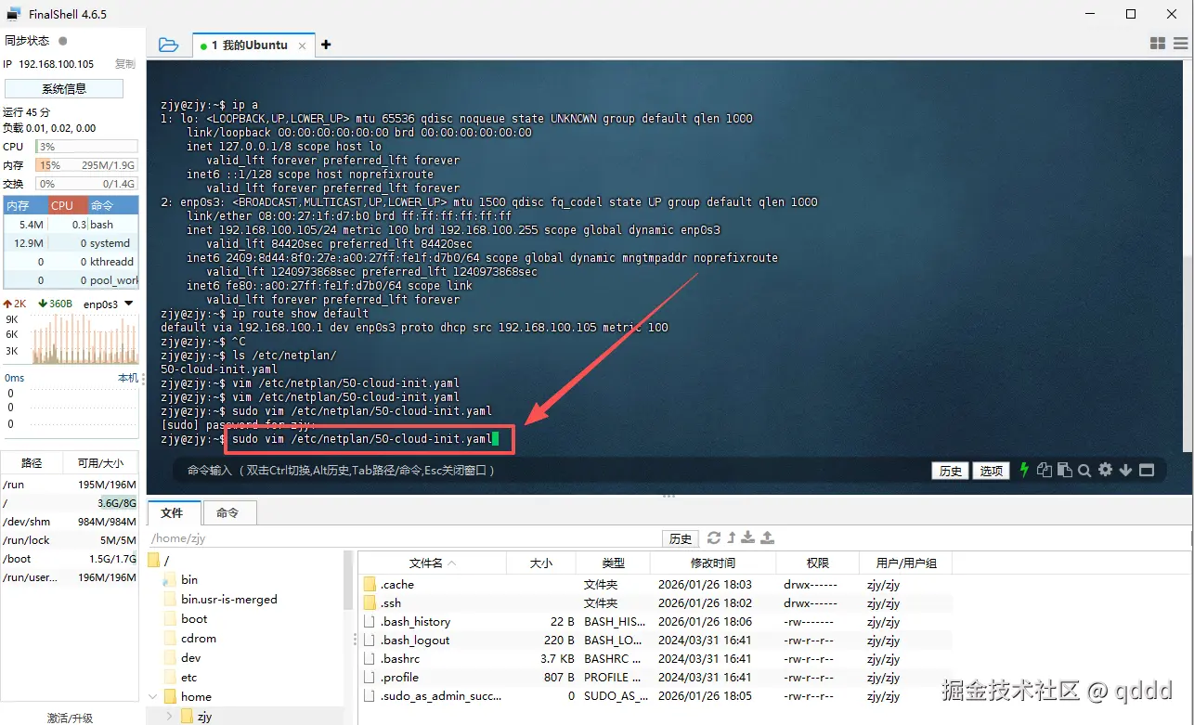This screenshot has width=1194, height=725.
Task: Select cdrom folder in directory tree
Action: [199, 638]
